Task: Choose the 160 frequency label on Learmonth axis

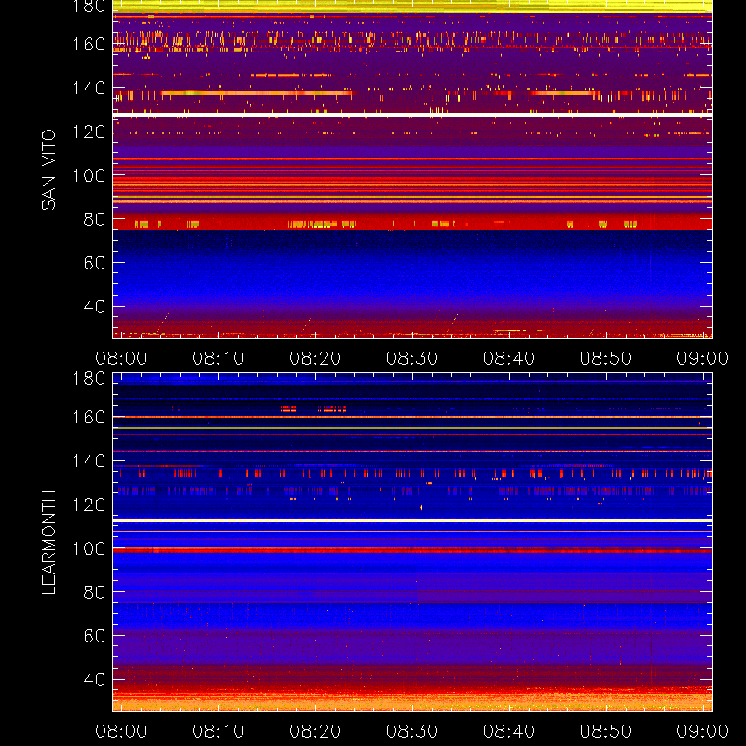Action: (x=89, y=417)
